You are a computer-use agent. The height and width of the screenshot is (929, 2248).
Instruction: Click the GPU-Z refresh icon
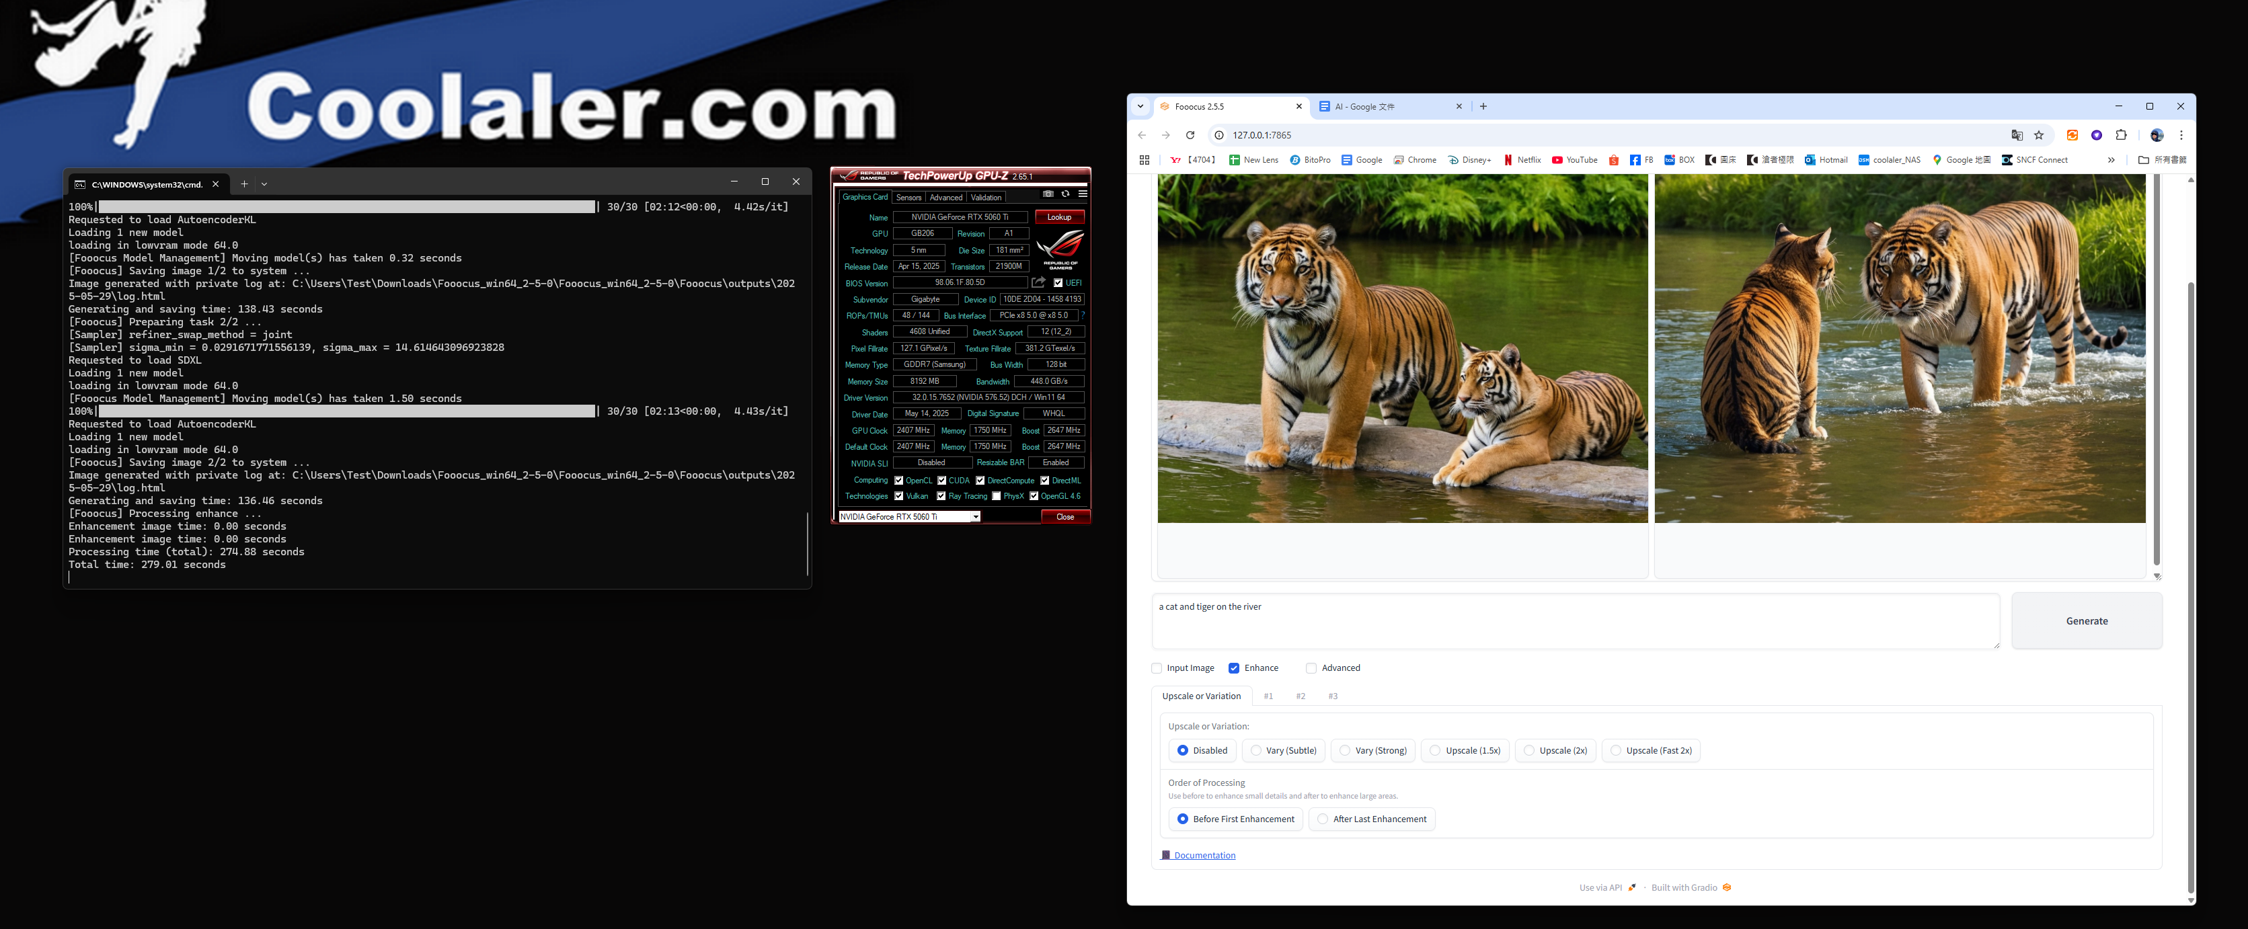1066,194
